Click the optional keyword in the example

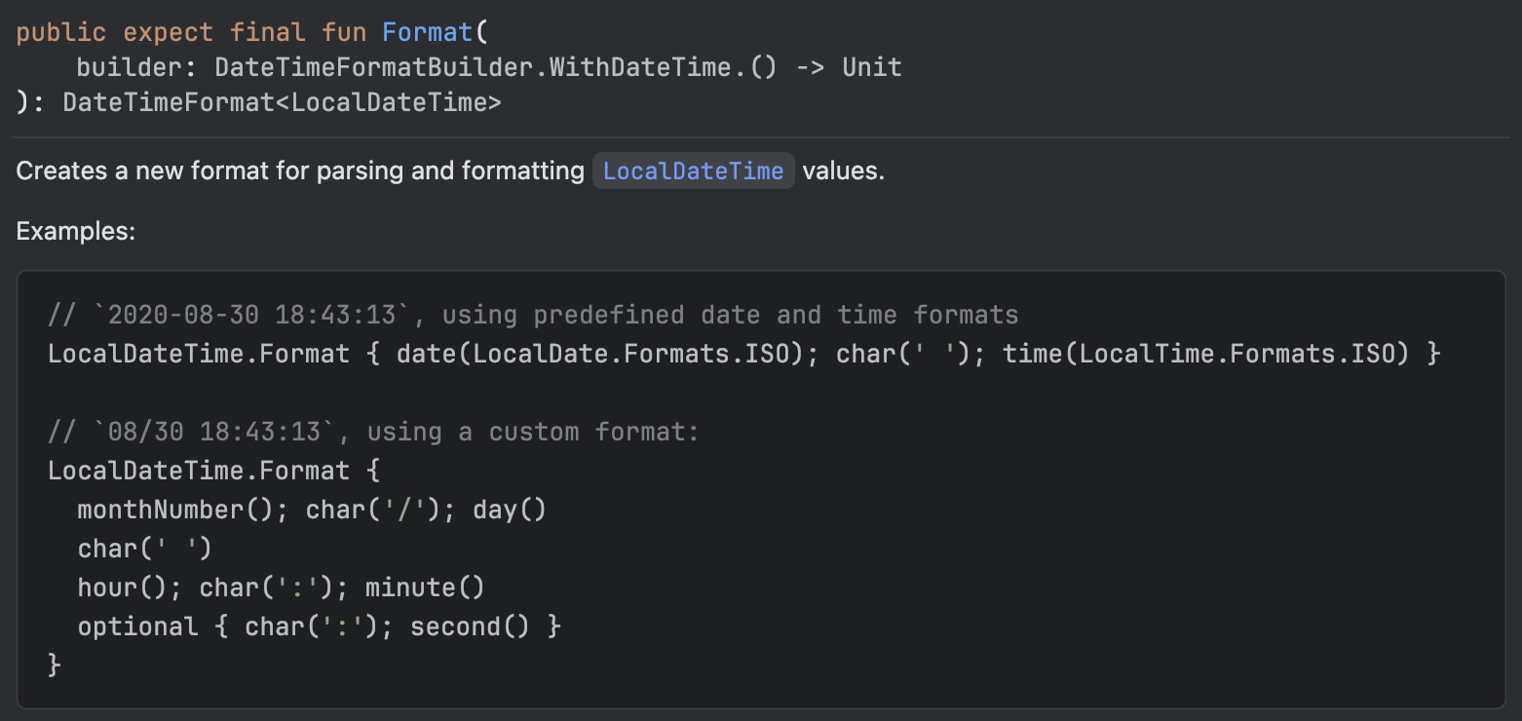[137, 626]
